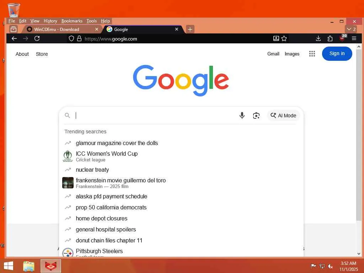Open File Explorer from the taskbar

29,266
